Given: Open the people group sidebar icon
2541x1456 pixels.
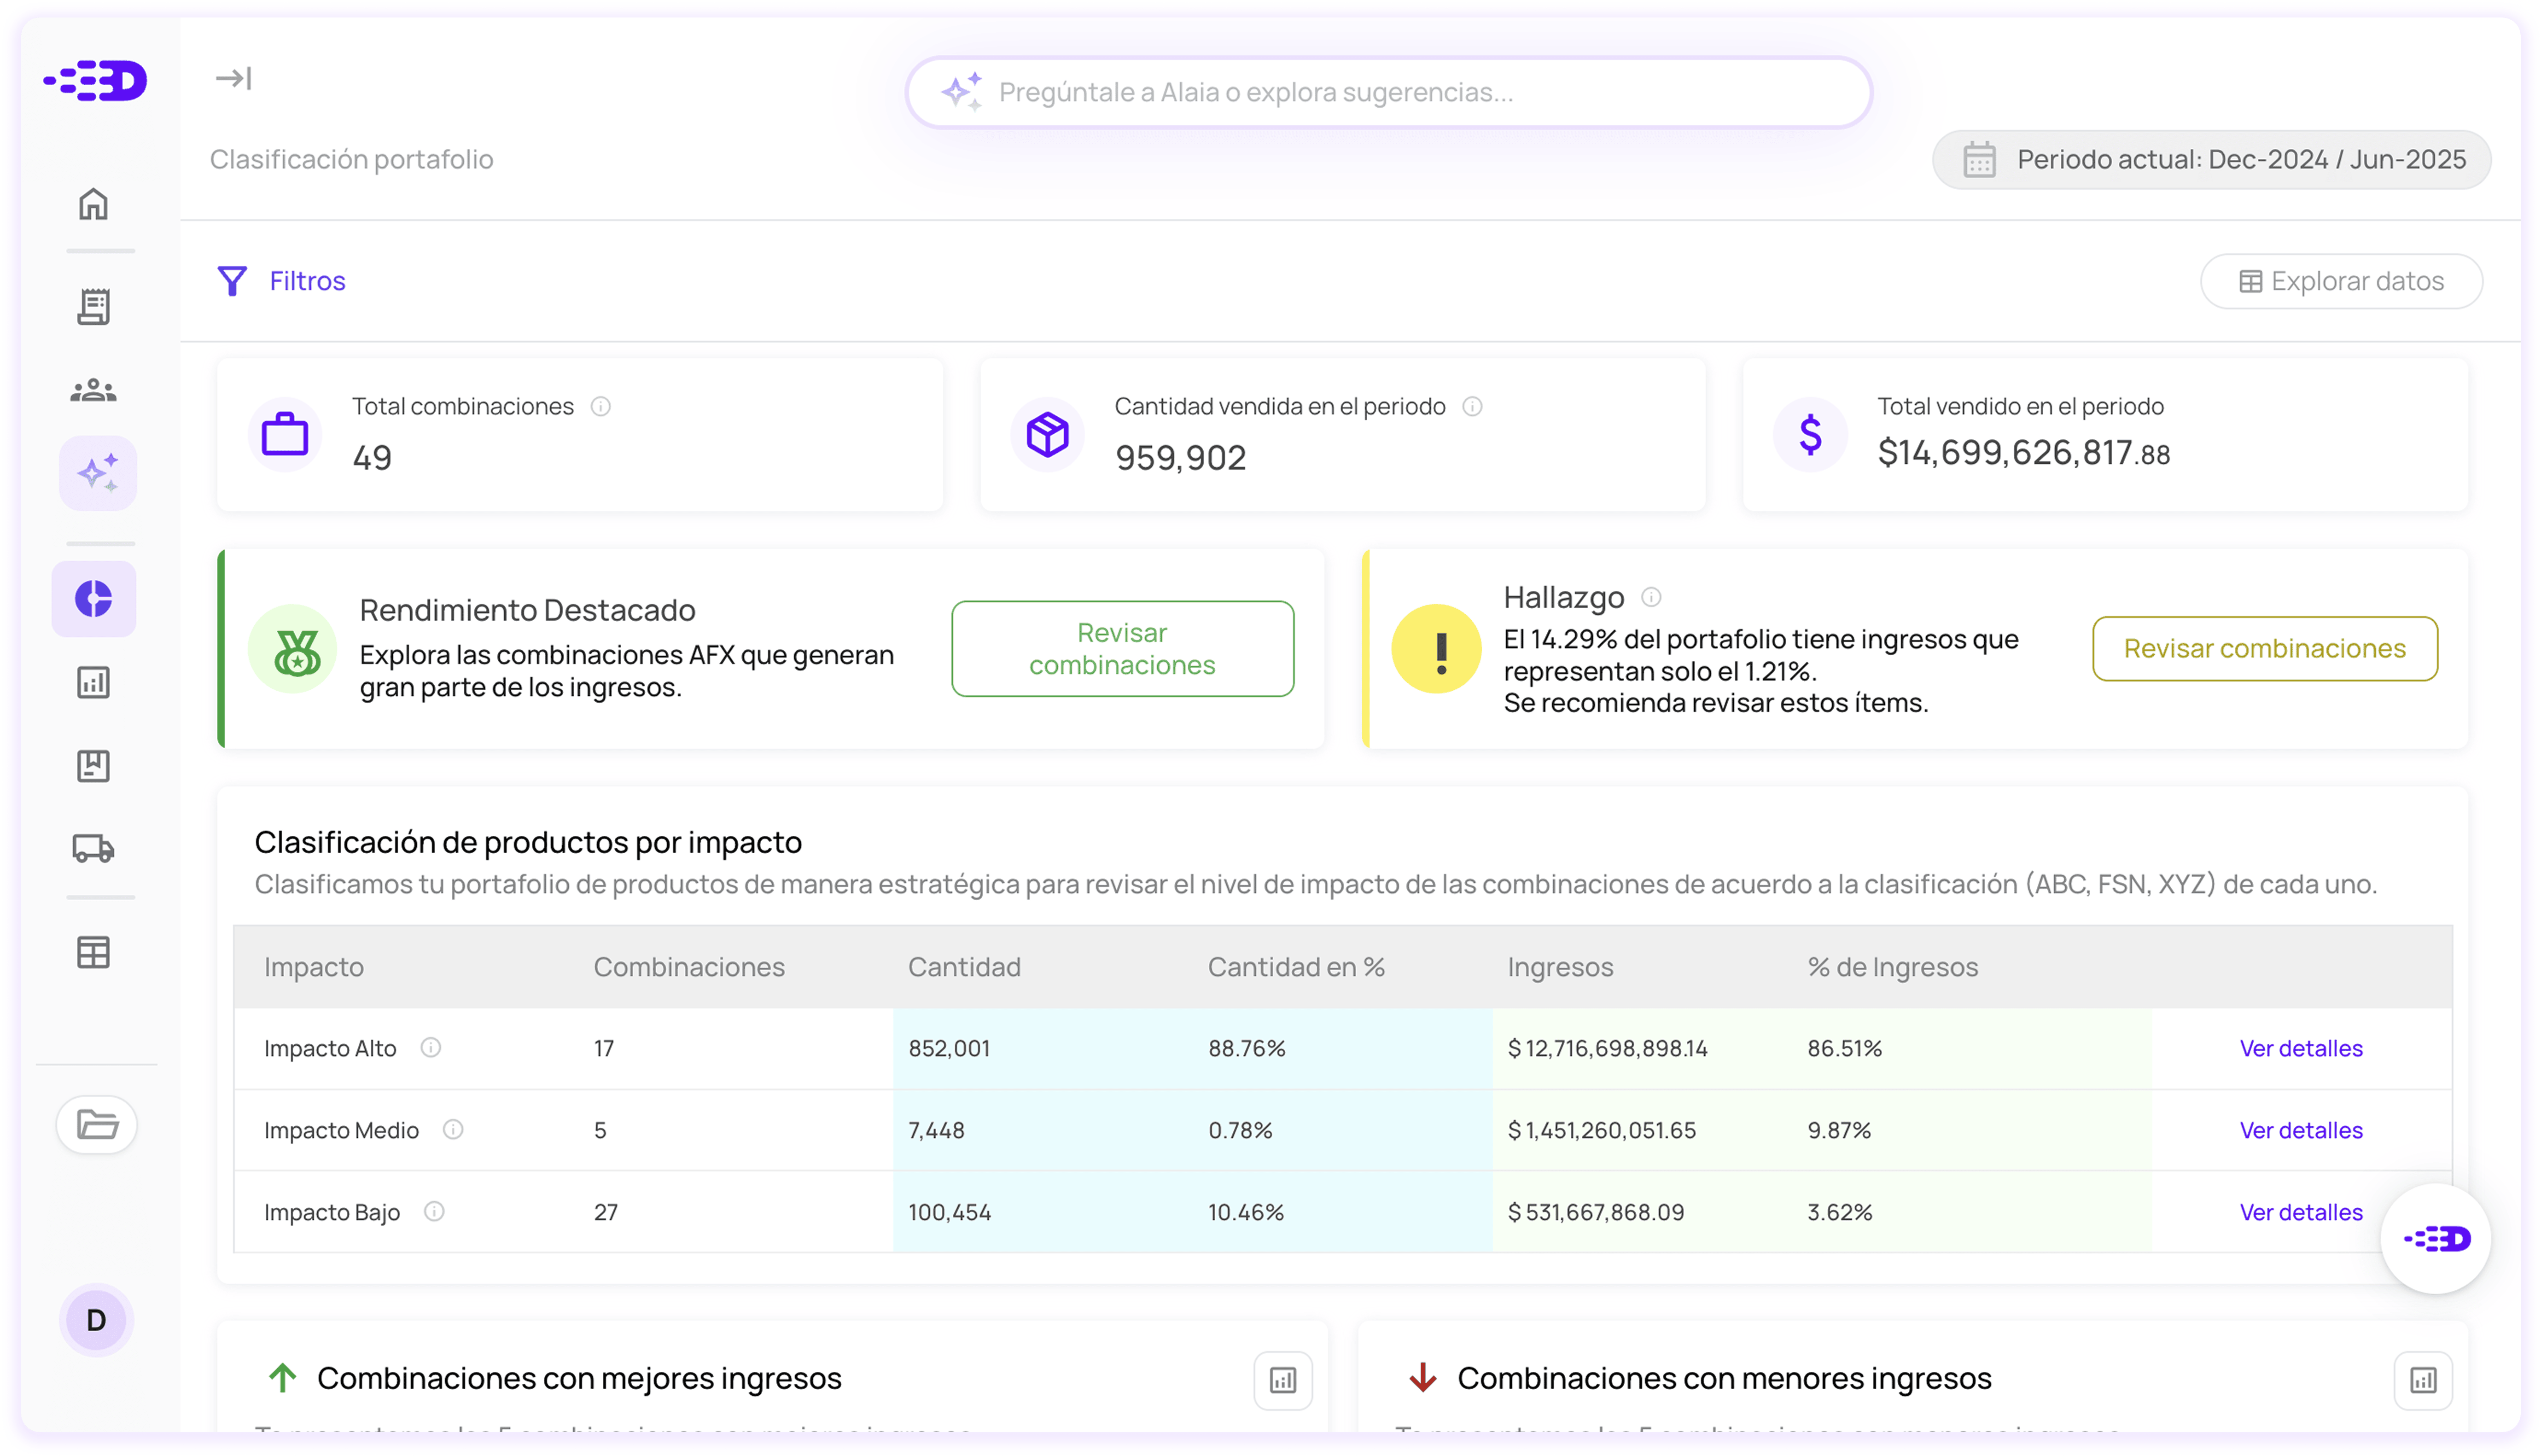Looking at the screenshot, I should coord(93,390).
